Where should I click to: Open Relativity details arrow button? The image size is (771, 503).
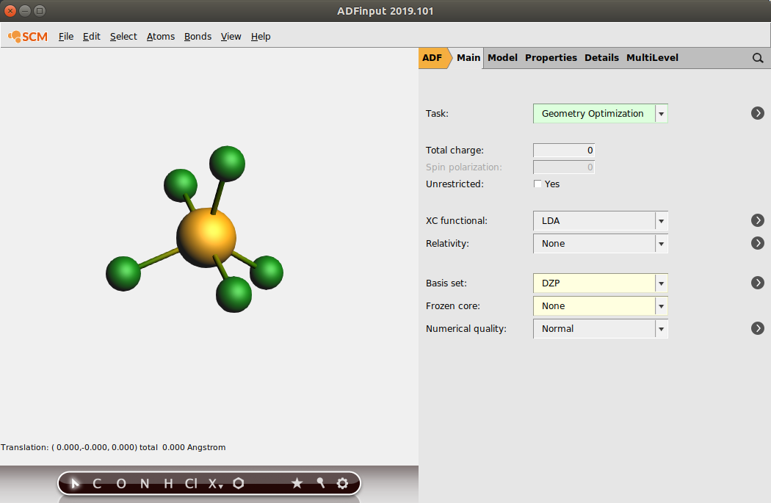coord(758,243)
